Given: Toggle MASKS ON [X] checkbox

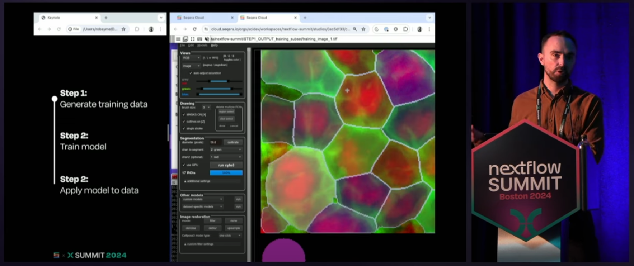Looking at the screenshot, I should 184,115.
